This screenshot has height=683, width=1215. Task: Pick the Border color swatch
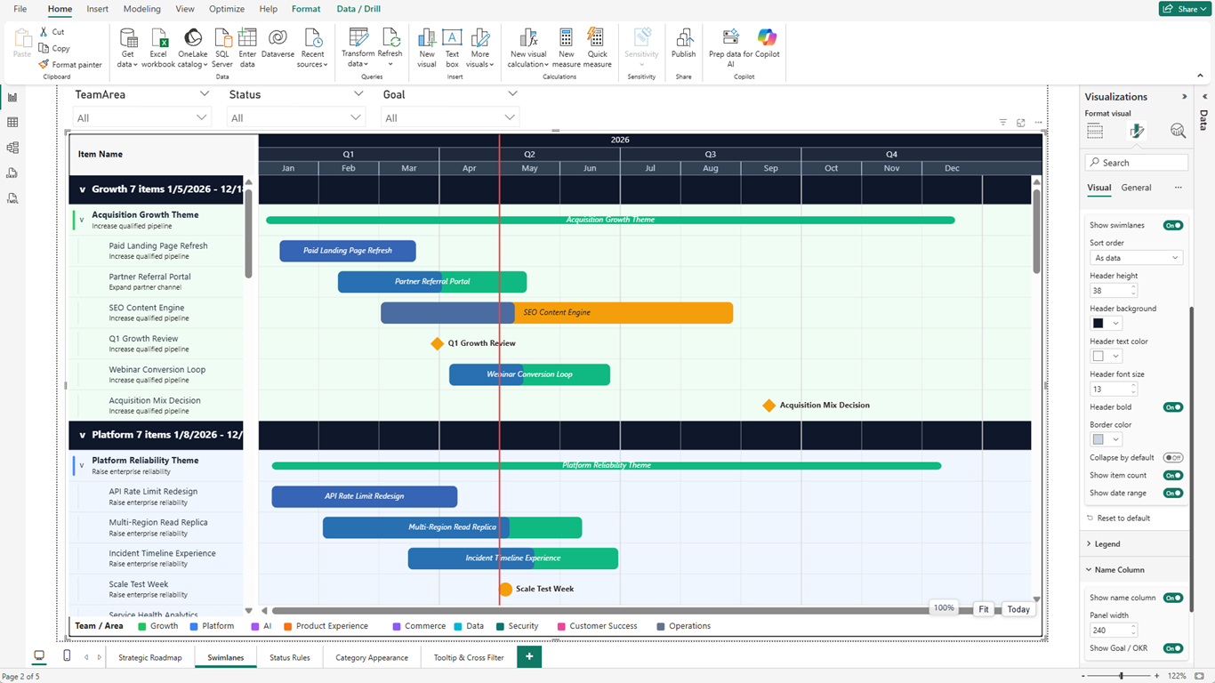[1106, 440]
